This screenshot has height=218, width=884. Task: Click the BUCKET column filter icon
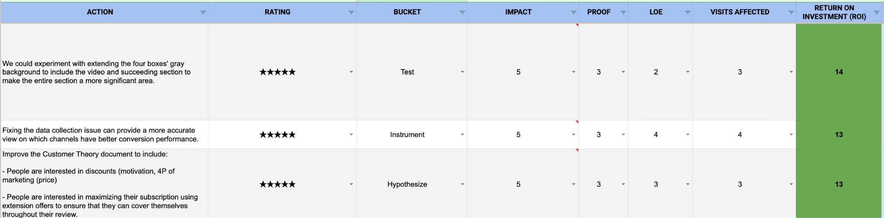coord(462,12)
